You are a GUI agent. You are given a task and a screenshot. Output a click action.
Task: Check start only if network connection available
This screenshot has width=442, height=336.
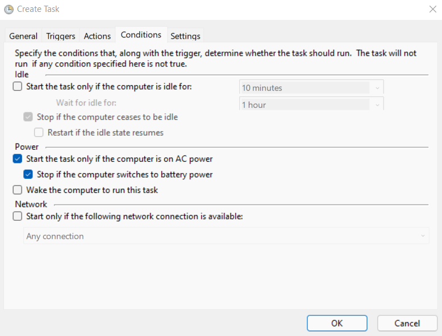[18, 216]
